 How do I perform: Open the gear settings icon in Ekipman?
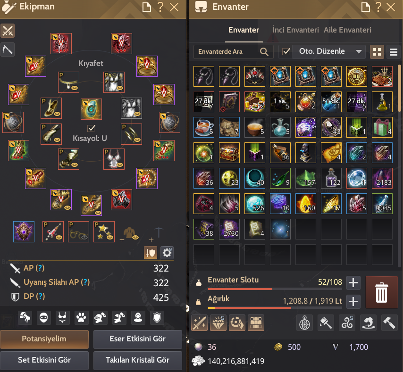[x=167, y=253]
